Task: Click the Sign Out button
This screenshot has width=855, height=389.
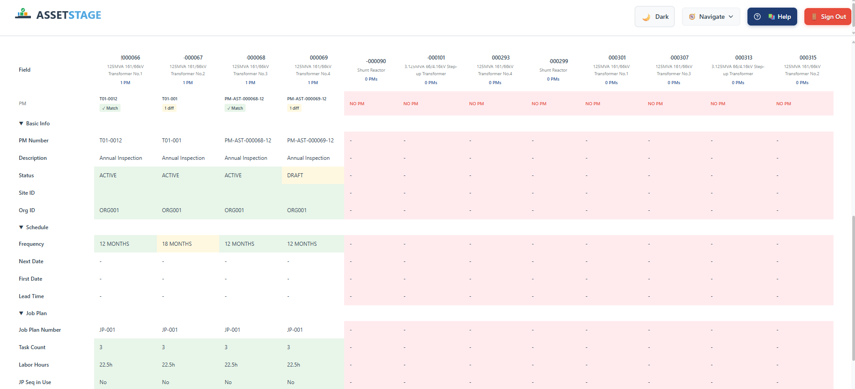Action: click(x=828, y=17)
